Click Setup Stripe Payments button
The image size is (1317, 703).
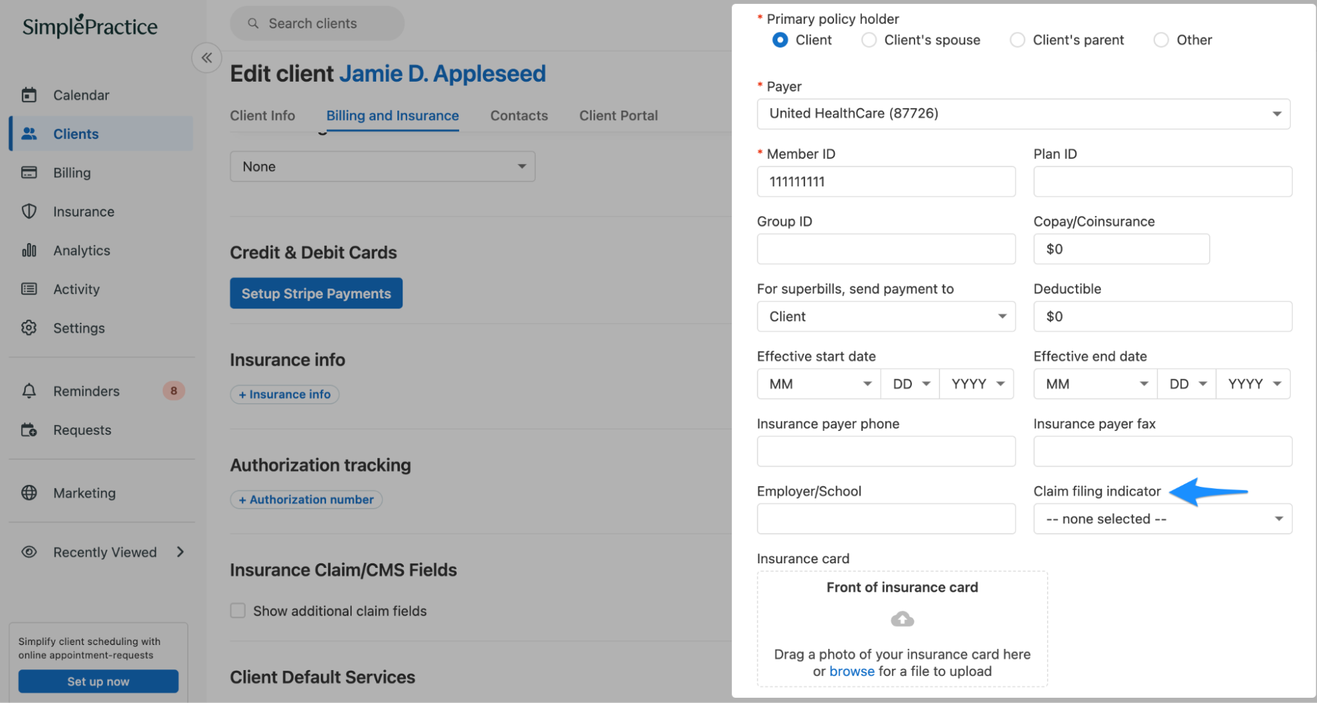316,294
